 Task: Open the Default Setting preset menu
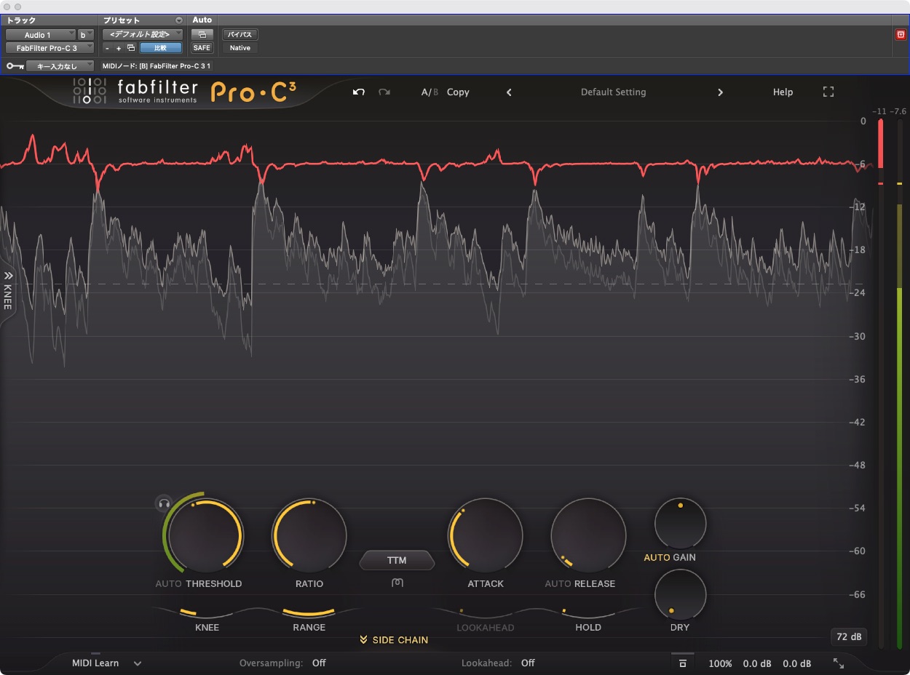613,92
